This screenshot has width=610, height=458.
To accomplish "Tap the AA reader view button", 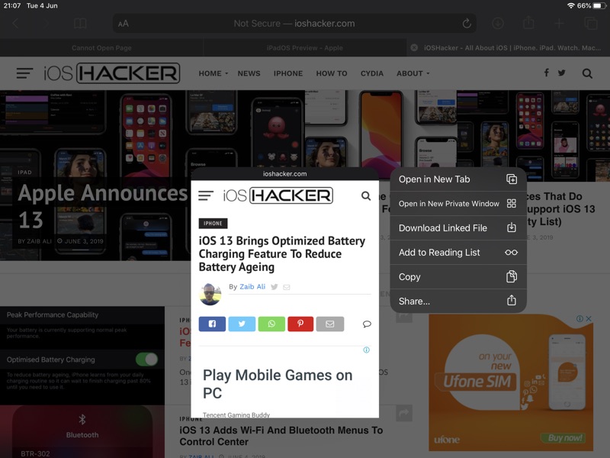I will coord(124,24).
